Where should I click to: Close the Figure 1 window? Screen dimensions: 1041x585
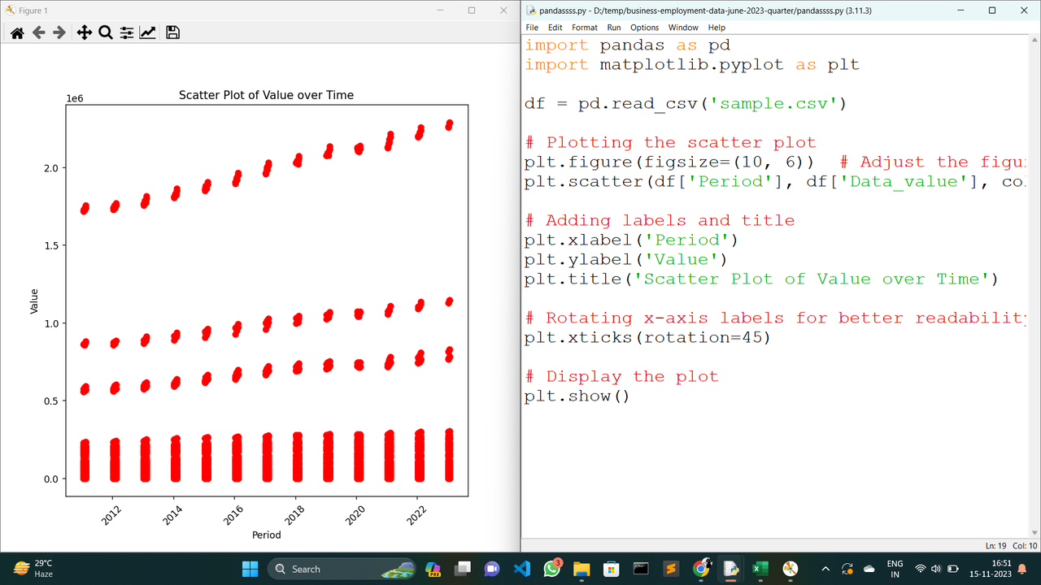click(x=504, y=11)
